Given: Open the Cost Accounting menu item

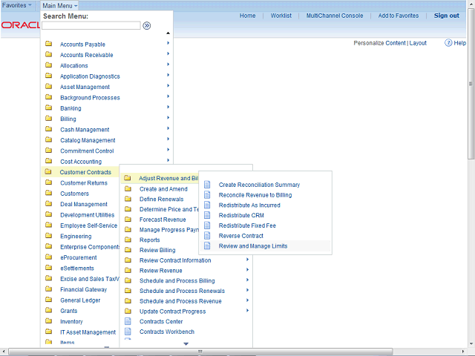Looking at the screenshot, I should 81,162.
